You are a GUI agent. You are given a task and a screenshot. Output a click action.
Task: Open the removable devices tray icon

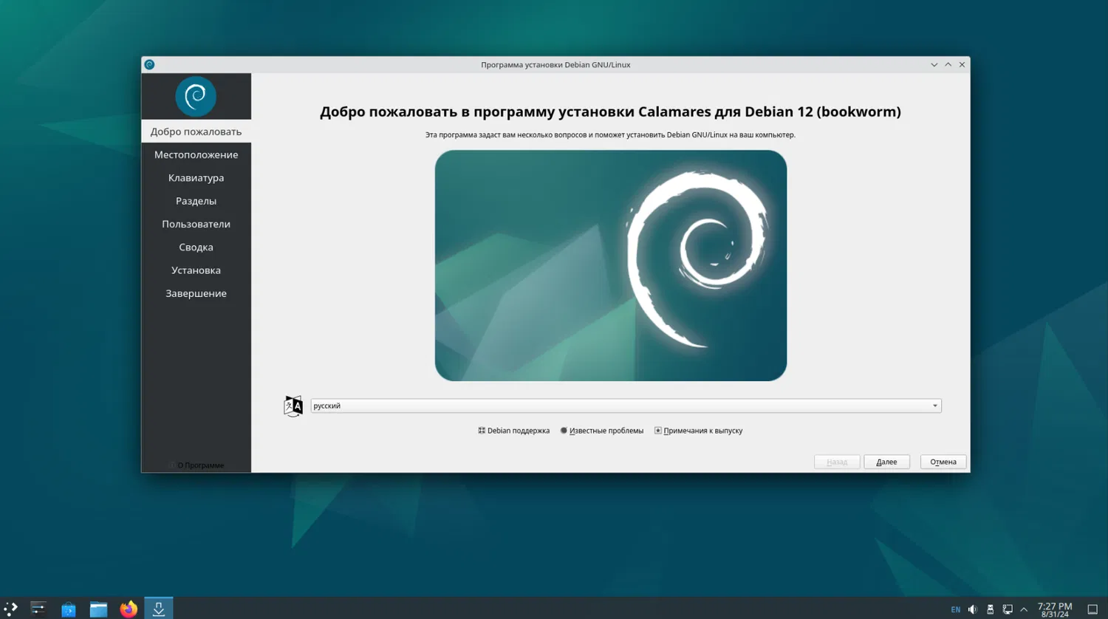[990, 609]
